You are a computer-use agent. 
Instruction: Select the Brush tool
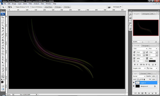coord(3,37)
